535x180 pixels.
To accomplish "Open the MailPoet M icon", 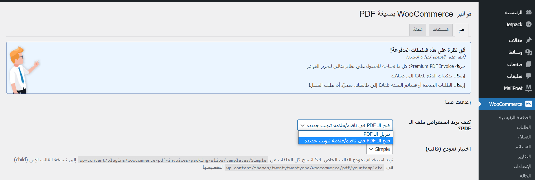I will 529,88.
